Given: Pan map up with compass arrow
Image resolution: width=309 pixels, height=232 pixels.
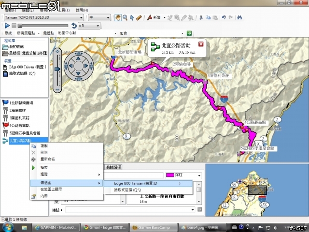Looking at the screenshot, I should [x=78, y=58].
